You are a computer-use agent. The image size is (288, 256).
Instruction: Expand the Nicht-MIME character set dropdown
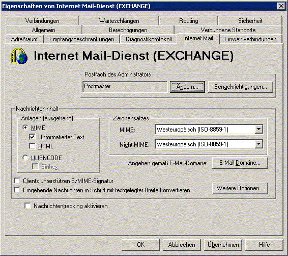(x=259, y=144)
